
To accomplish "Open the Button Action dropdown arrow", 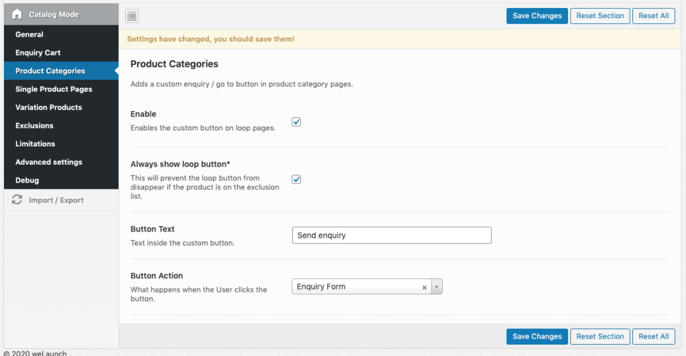I will tap(437, 287).
